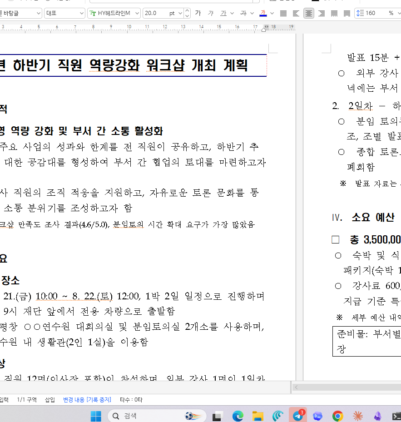Toggle center alignment button
Viewport: 401px width, 422px height.
[x=309, y=13]
